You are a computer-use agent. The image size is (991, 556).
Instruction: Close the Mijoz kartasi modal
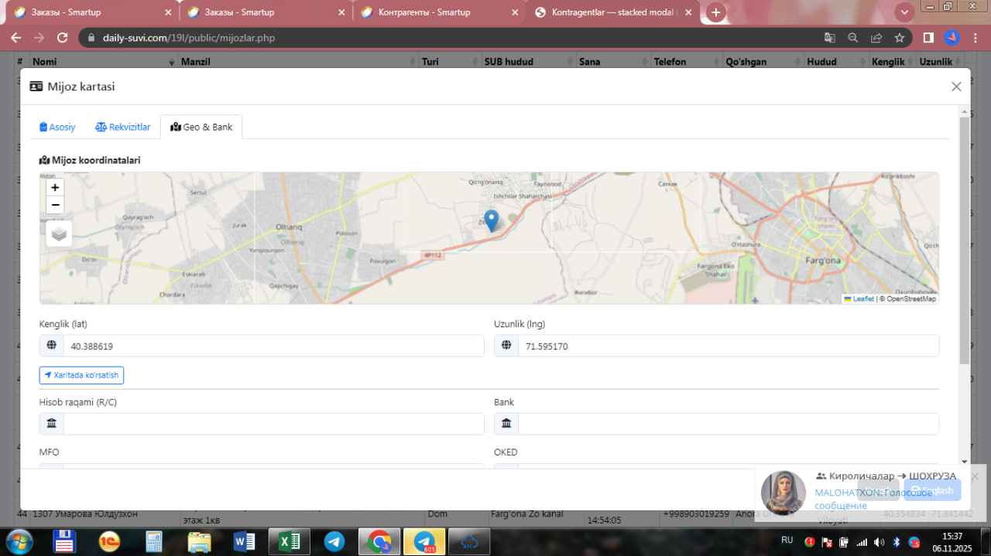956,87
